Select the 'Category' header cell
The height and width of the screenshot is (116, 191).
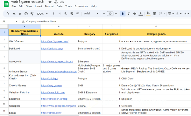(90, 32)
